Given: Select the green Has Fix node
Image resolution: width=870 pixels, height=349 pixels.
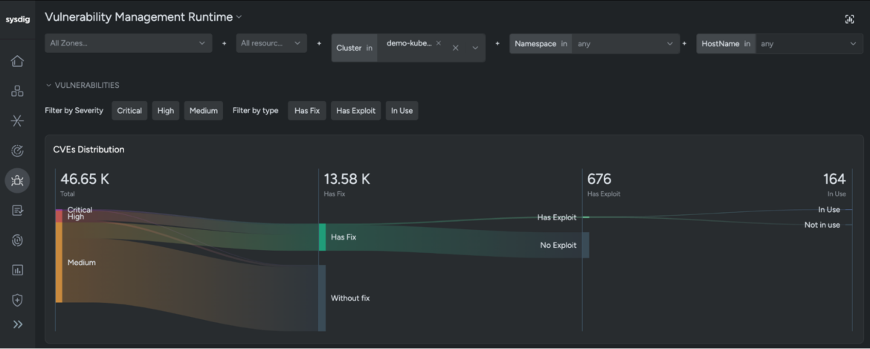Looking at the screenshot, I should (323, 237).
